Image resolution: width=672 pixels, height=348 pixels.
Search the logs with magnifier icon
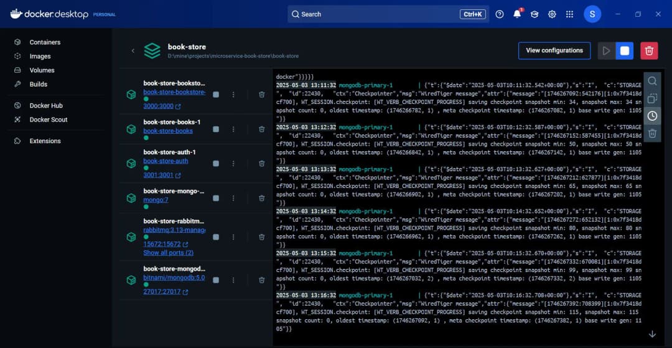pos(652,81)
